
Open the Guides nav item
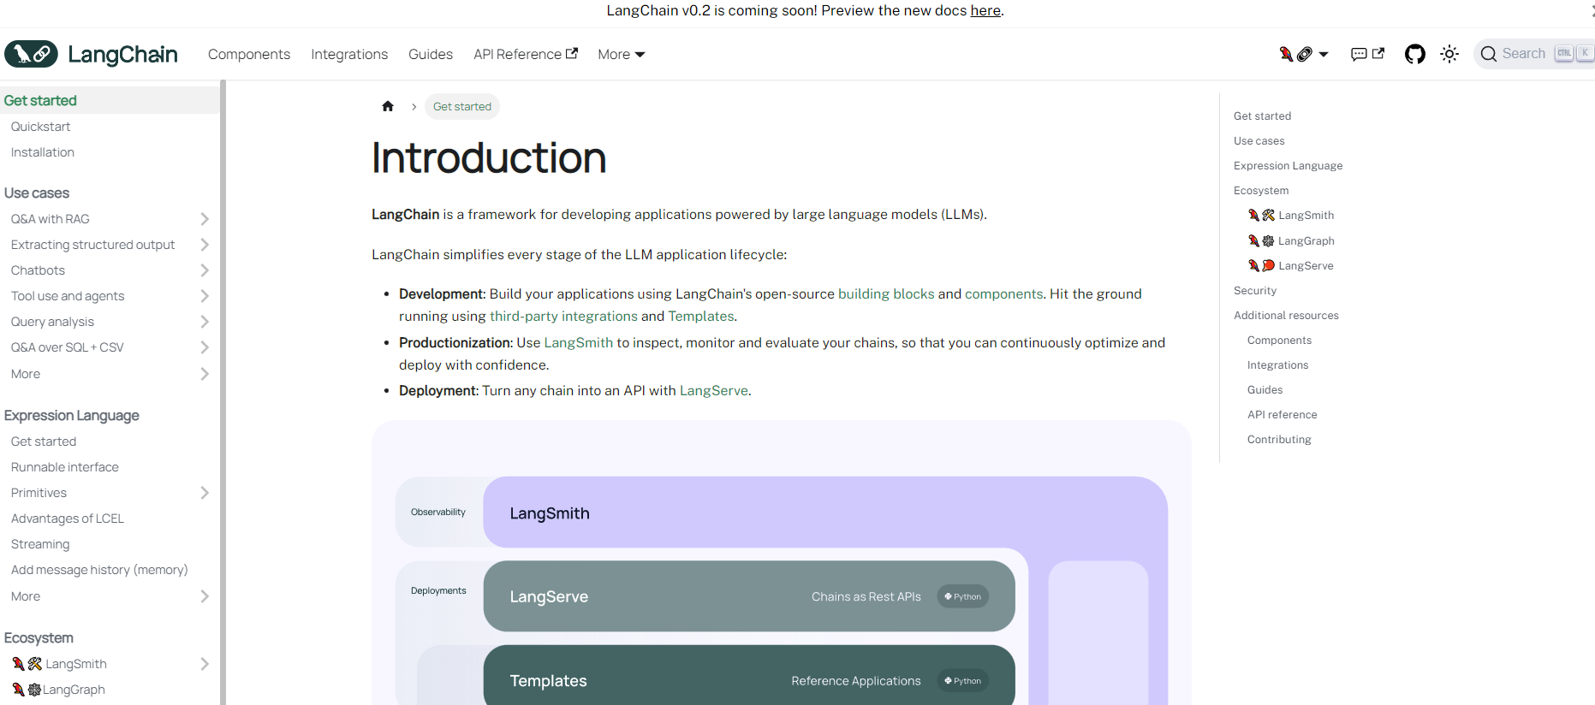(x=431, y=54)
